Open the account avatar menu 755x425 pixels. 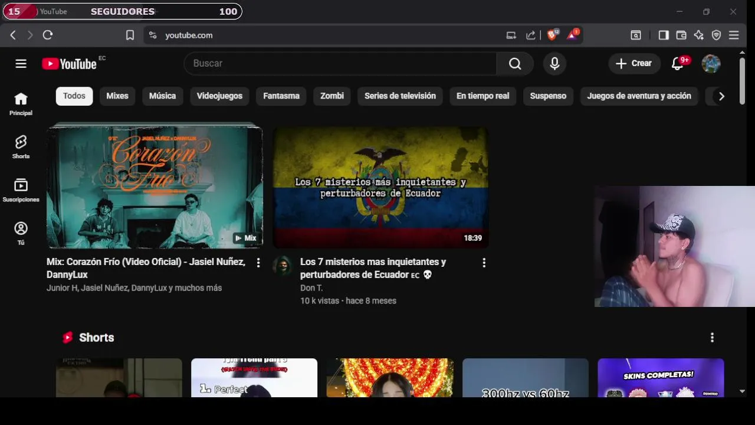[711, 64]
